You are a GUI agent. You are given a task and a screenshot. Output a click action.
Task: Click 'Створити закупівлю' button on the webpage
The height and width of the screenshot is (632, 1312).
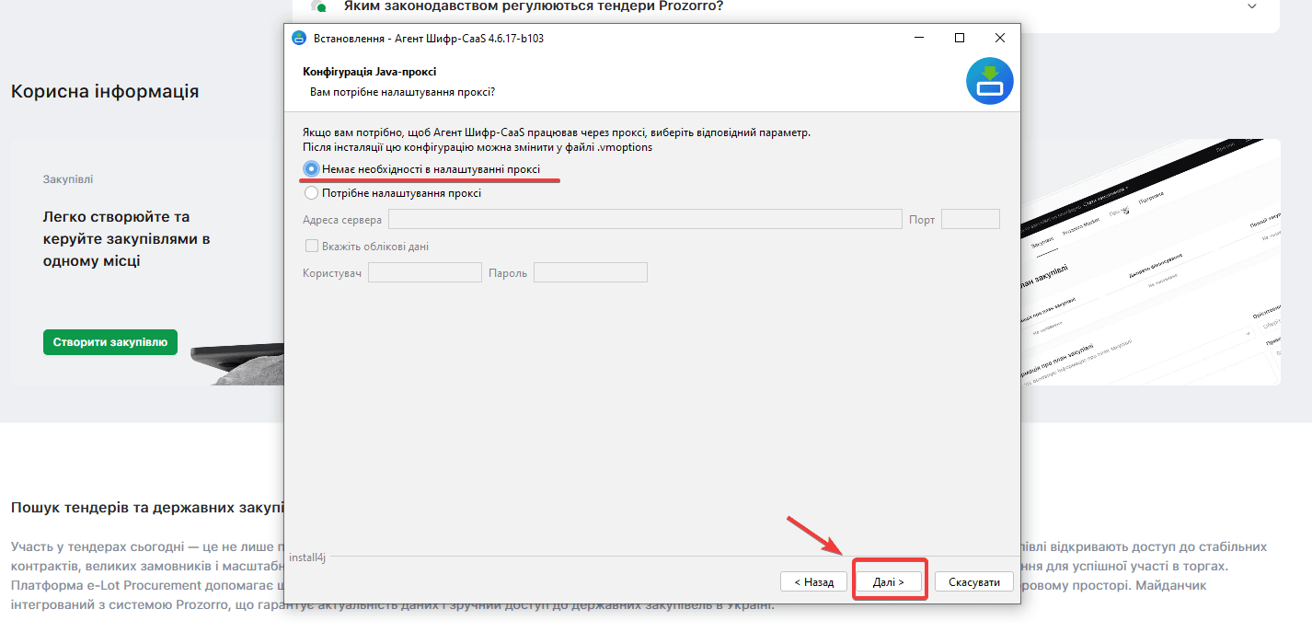click(110, 342)
